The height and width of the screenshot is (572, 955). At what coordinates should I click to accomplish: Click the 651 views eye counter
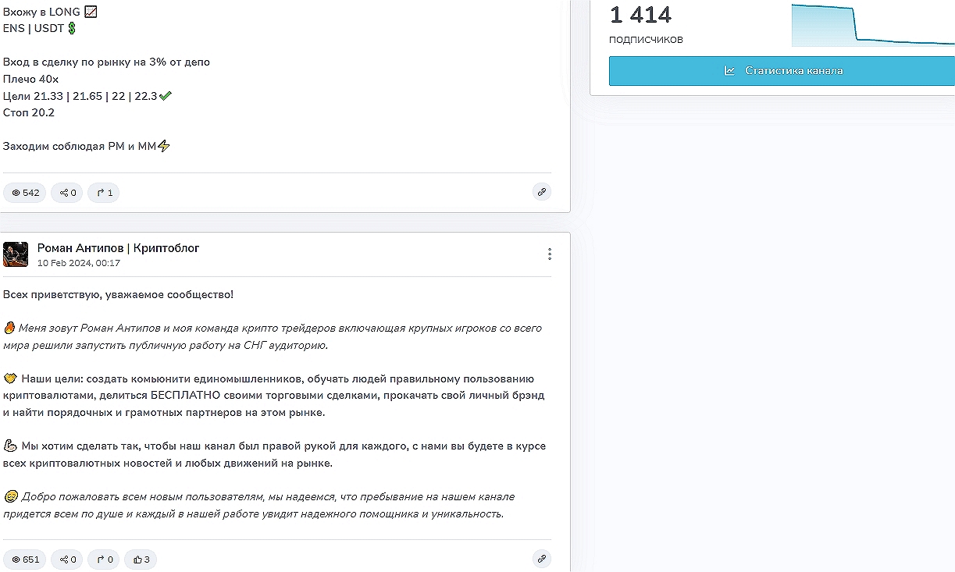pos(25,559)
